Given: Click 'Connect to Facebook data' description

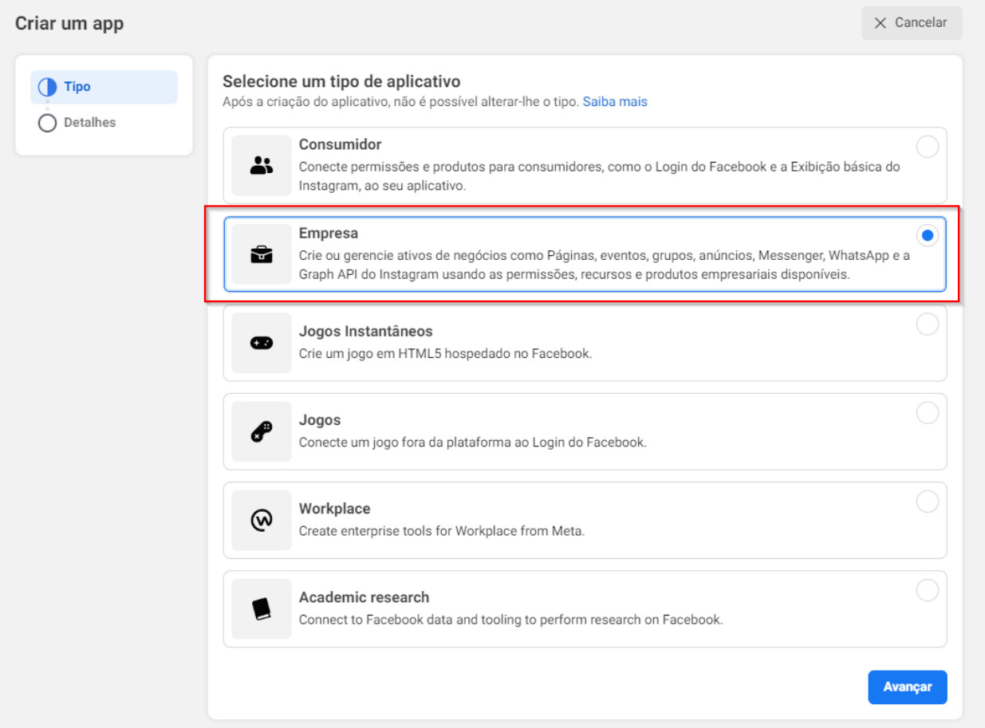Looking at the screenshot, I should [x=511, y=619].
